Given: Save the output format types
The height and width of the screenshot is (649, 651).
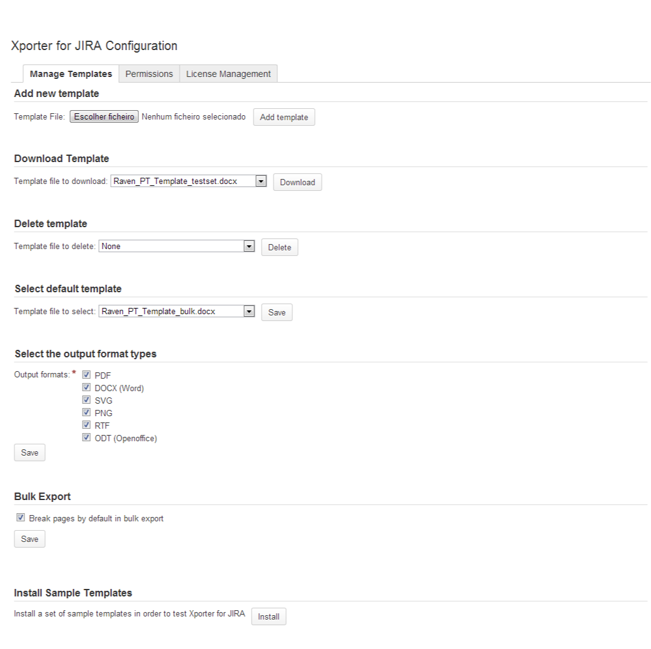Looking at the screenshot, I should [29, 452].
